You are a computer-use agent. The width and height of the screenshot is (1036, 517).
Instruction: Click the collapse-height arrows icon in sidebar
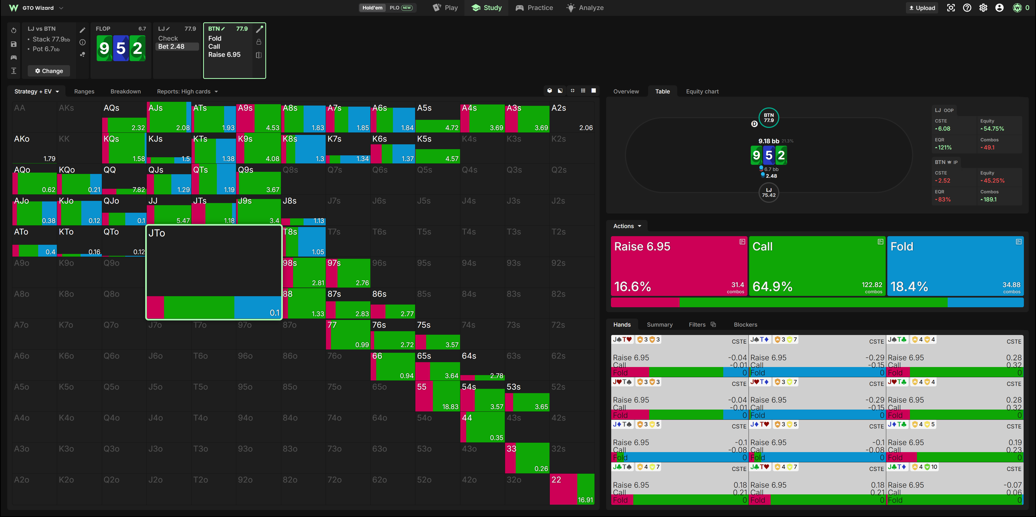(14, 71)
